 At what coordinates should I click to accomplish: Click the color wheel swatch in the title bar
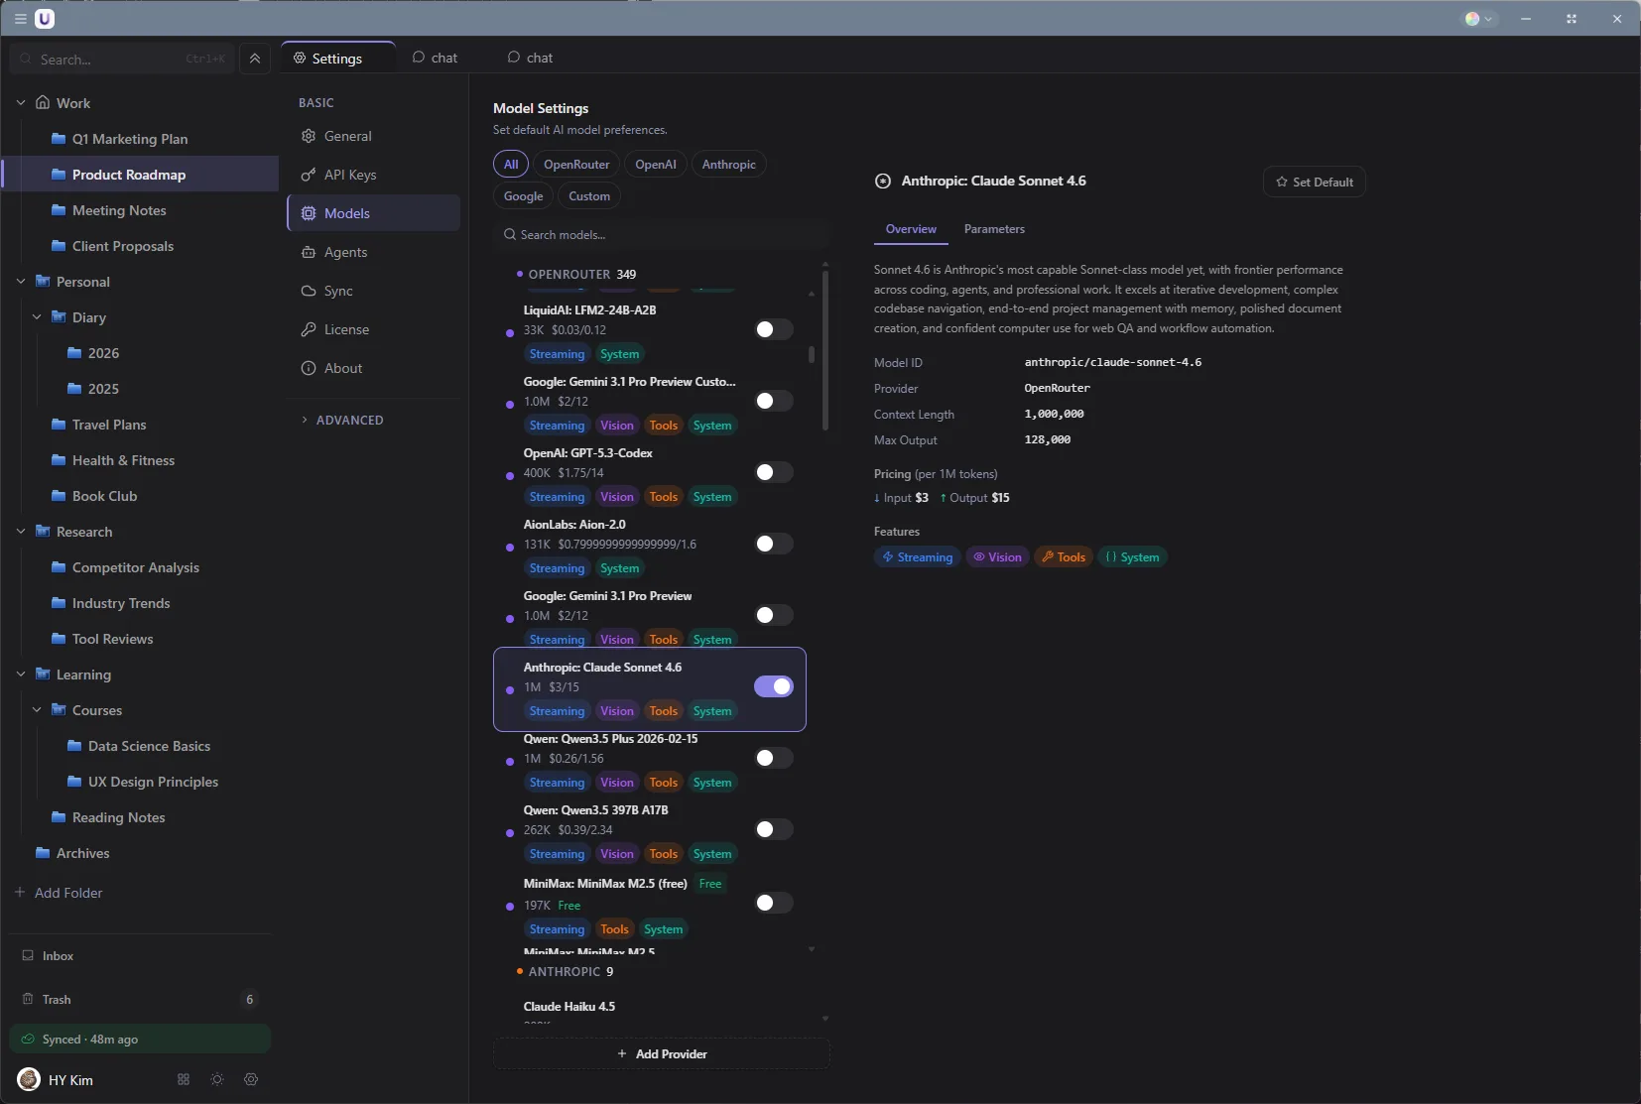pyautogui.click(x=1474, y=18)
